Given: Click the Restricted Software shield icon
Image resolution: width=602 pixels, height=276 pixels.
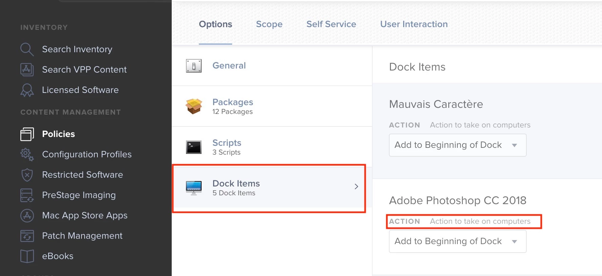Looking at the screenshot, I should tap(27, 175).
